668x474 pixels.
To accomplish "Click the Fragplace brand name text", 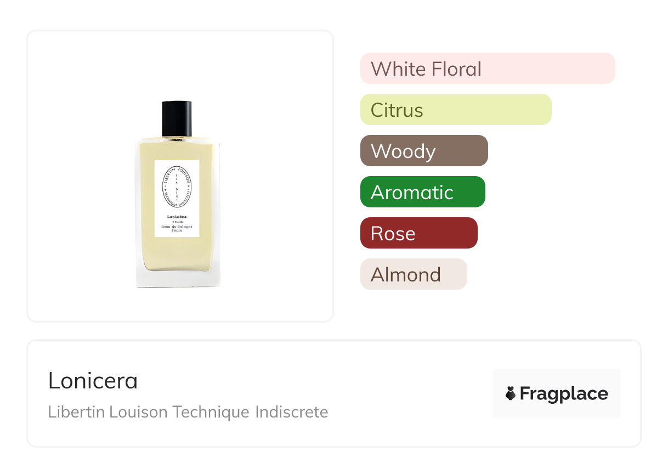I will [564, 393].
